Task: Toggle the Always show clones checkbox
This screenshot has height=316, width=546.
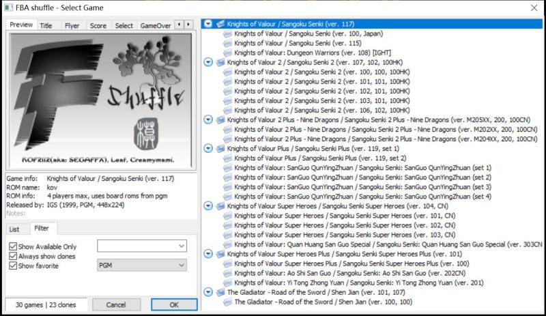Action: (x=13, y=256)
